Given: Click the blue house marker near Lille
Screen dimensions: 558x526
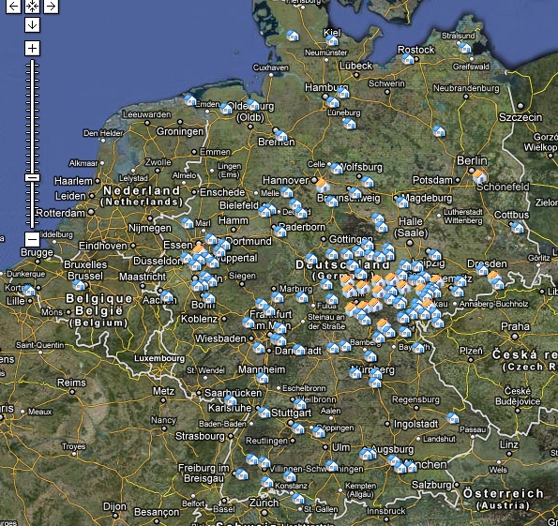Looking at the screenshot, I should 29,291.
